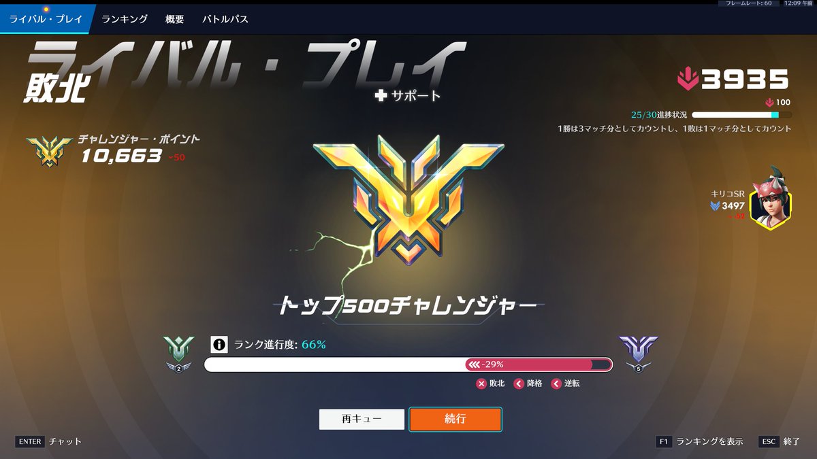The width and height of the screenshot is (817, 459).
Task: Click the 25/30進捗状況 label
Action: click(x=658, y=115)
